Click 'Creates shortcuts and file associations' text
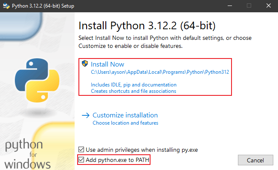The width and height of the screenshot is (278, 170). [133, 91]
